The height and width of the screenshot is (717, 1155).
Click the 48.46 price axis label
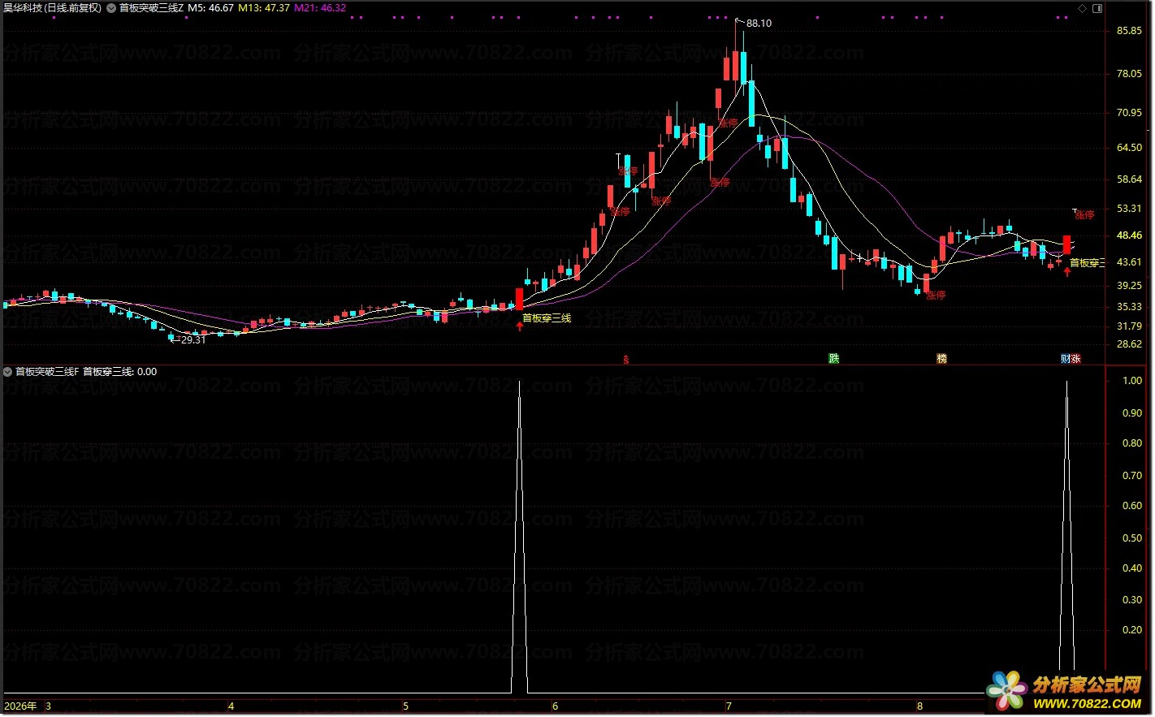point(1129,235)
